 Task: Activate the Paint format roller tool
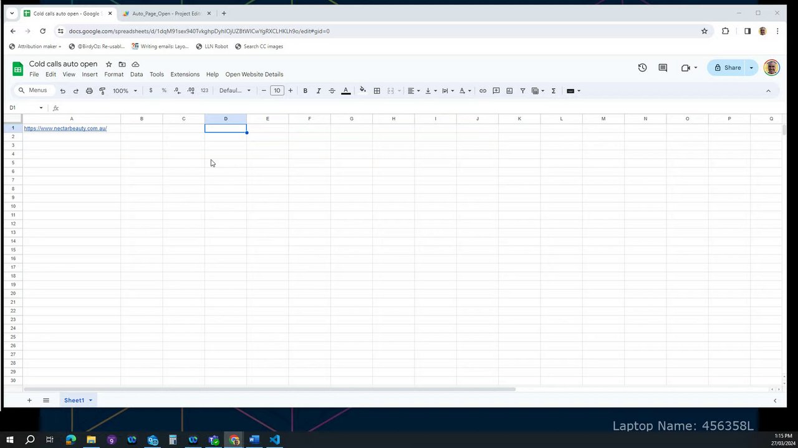pos(102,91)
